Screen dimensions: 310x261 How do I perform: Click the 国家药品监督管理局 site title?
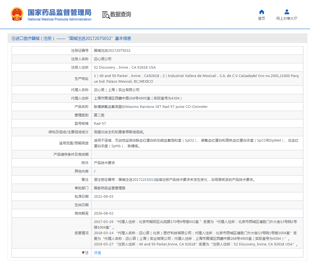(x=59, y=12)
